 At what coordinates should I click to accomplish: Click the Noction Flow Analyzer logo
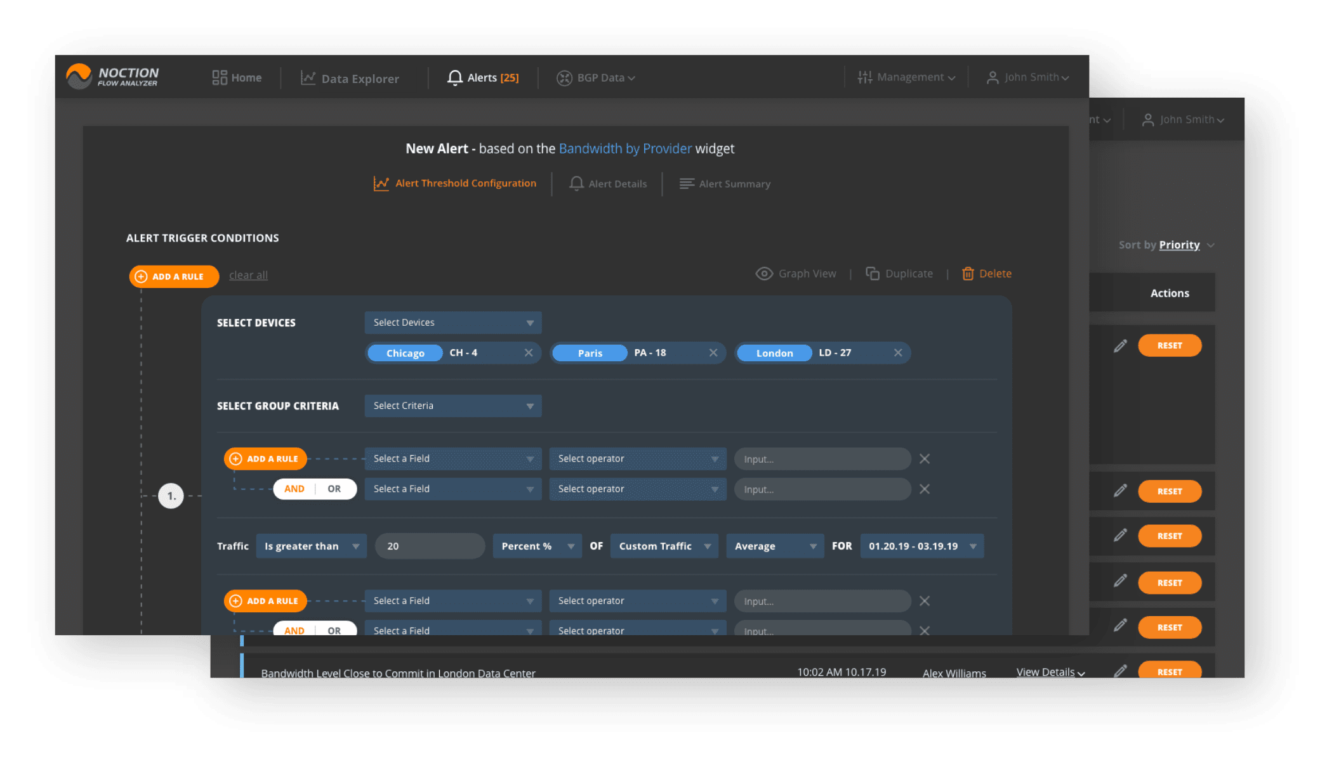tap(113, 77)
